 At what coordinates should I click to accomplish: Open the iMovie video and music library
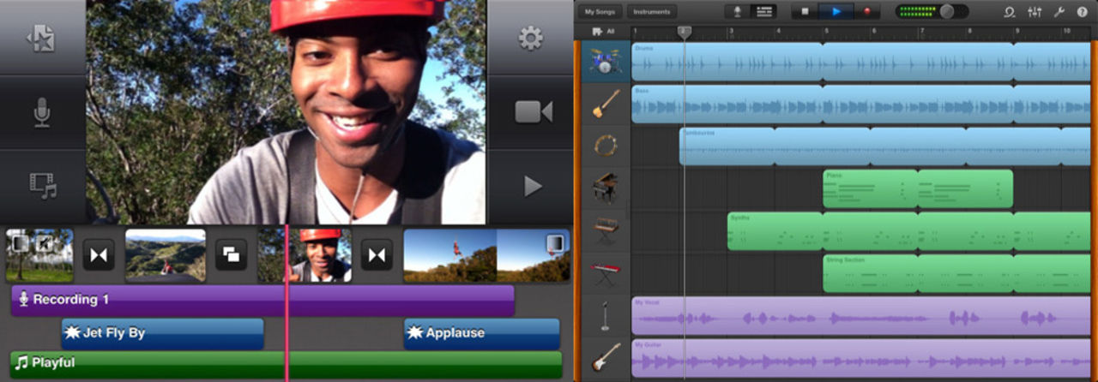[x=43, y=186]
